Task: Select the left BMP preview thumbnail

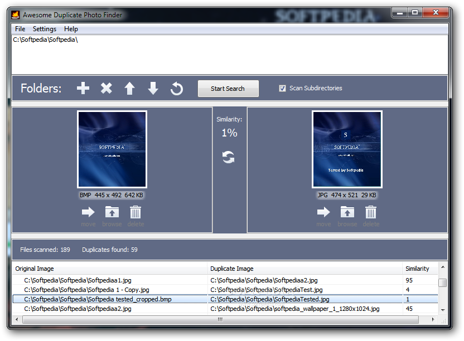Action: coord(112,149)
